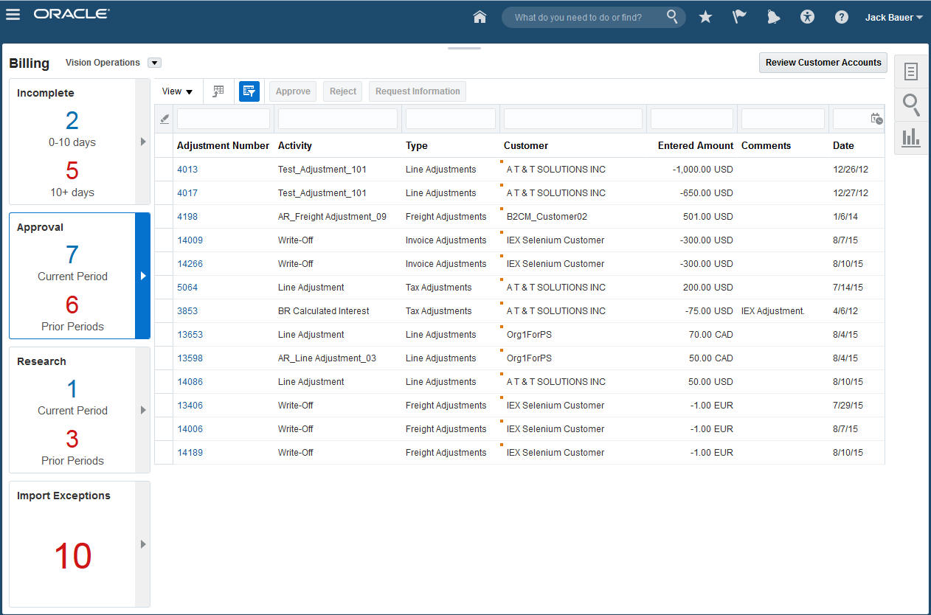Clear all filters with the eraser icon
The image size is (931, 615).
[165, 119]
